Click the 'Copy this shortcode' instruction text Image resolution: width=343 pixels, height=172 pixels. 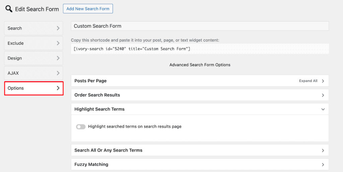click(x=145, y=40)
